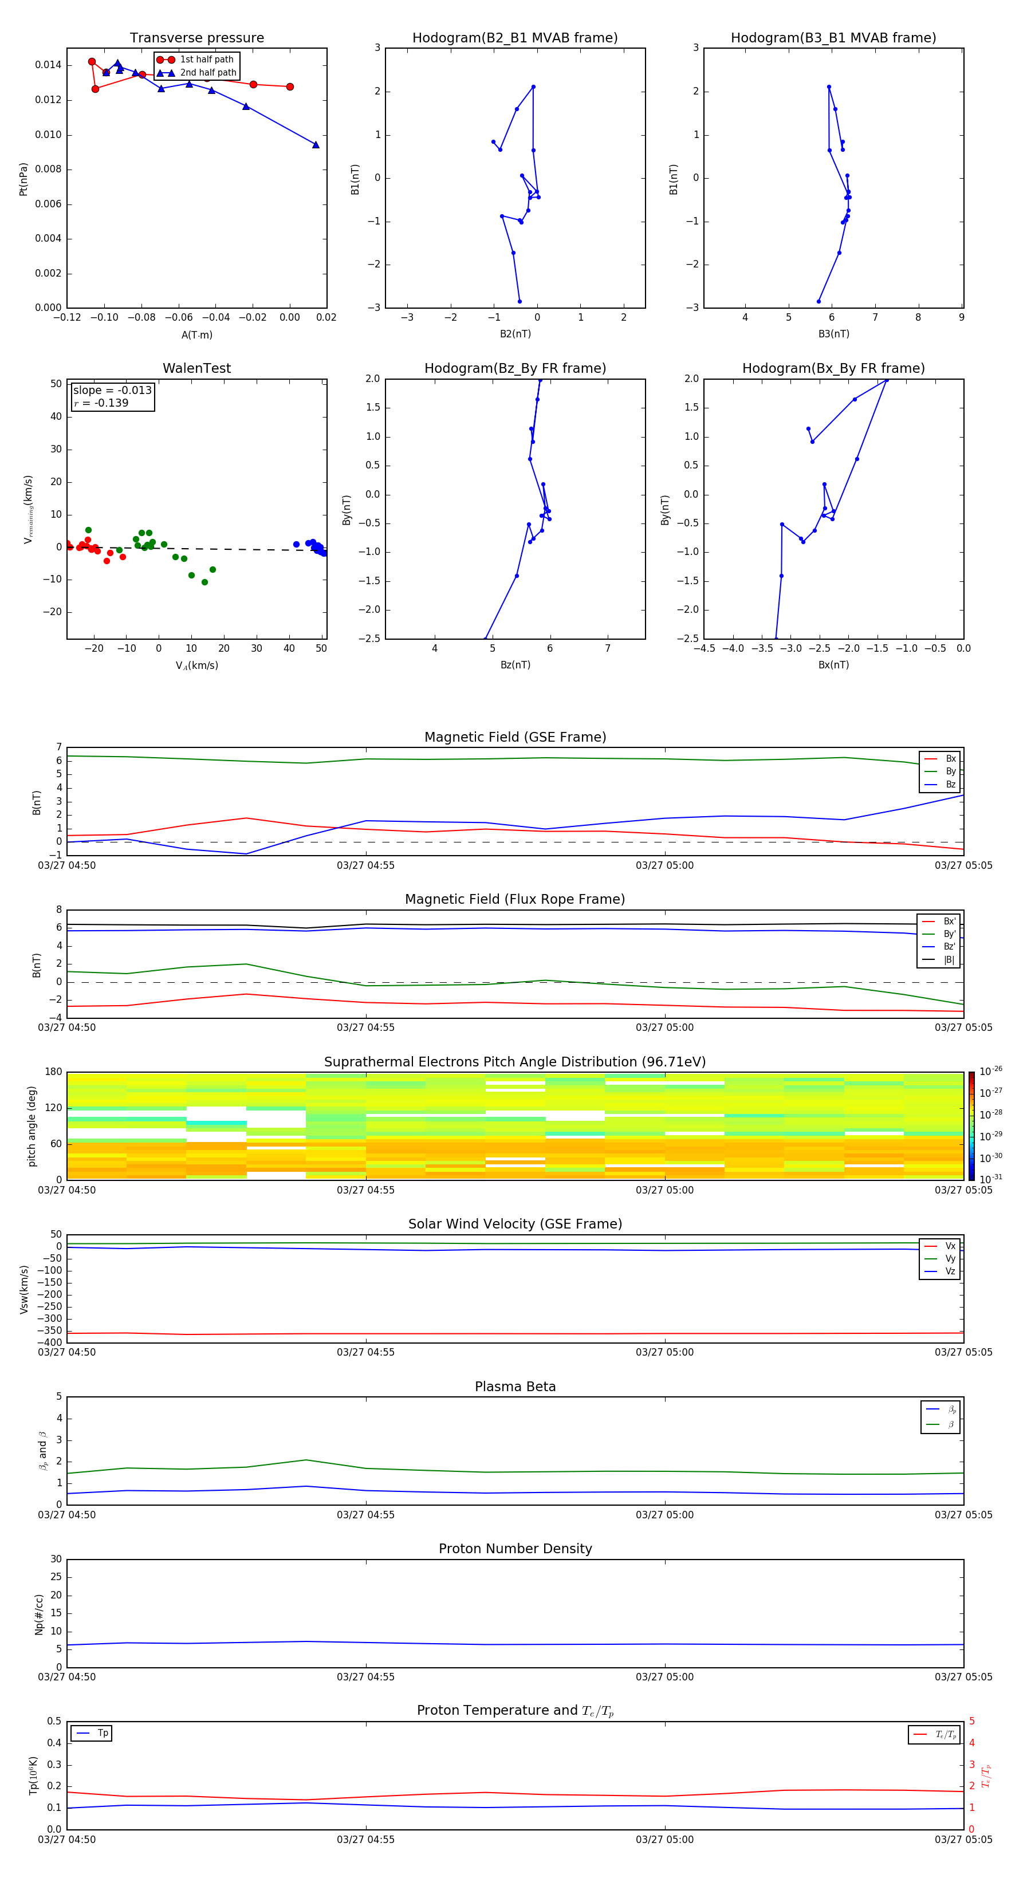
Task: Click the By entry in GSE field legend
Action: click(x=940, y=771)
